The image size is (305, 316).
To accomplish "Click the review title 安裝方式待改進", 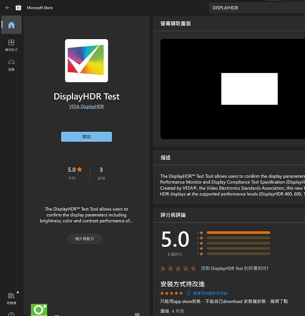I will click(183, 284).
